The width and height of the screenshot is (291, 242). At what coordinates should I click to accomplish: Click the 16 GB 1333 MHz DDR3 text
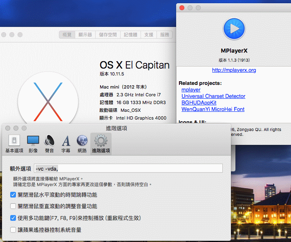click(141, 102)
